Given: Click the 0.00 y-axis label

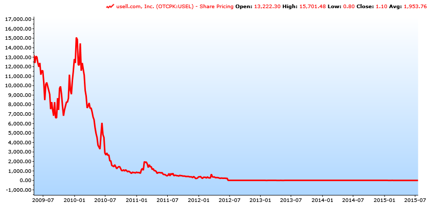Looking at the screenshot, I should click(25, 181).
